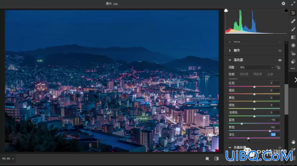The image size is (297, 166).
Task: Open more image settings three dots
Action: pos(293,68)
